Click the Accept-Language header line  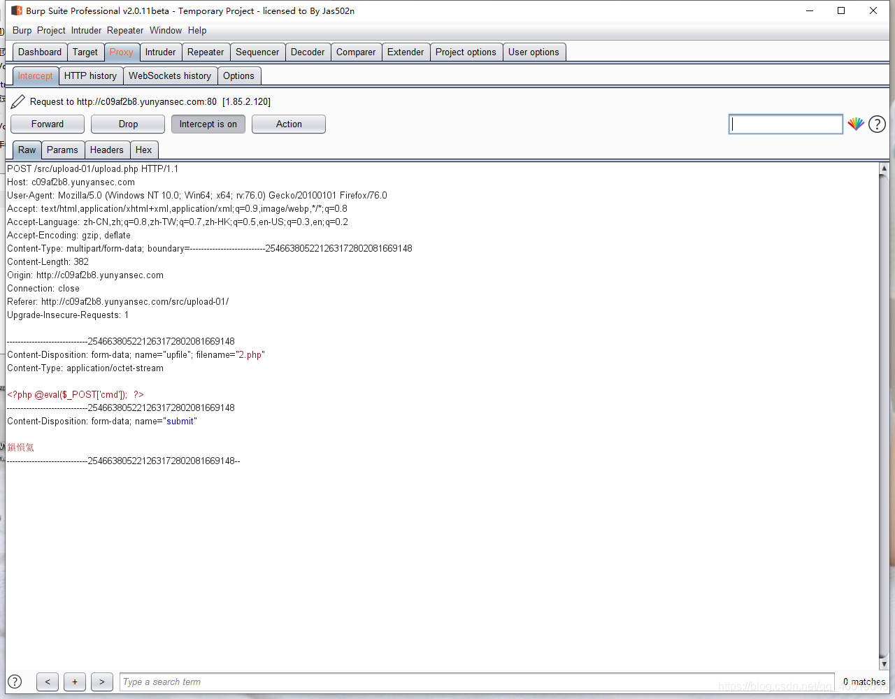coord(178,222)
